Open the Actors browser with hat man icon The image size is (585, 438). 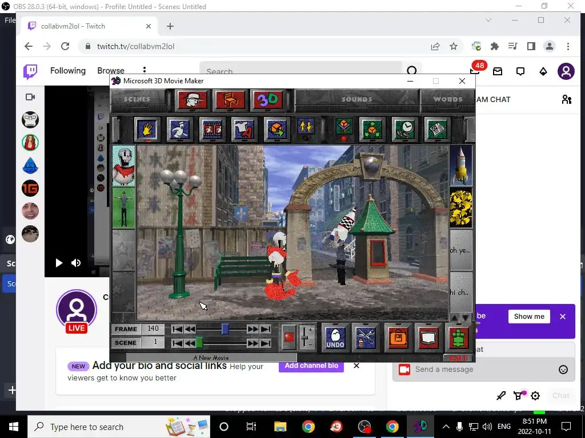coord(193,100)
